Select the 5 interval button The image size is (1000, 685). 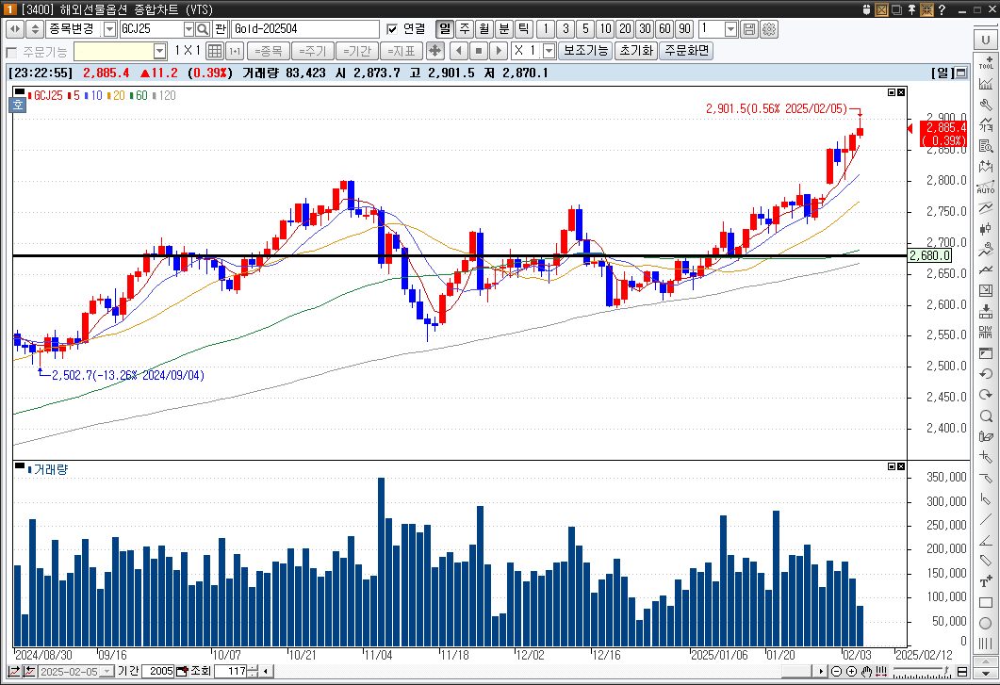[585, 28]
